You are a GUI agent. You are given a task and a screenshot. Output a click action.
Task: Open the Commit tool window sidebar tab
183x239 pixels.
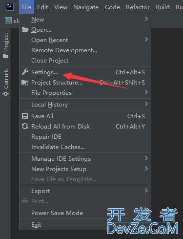6,82
